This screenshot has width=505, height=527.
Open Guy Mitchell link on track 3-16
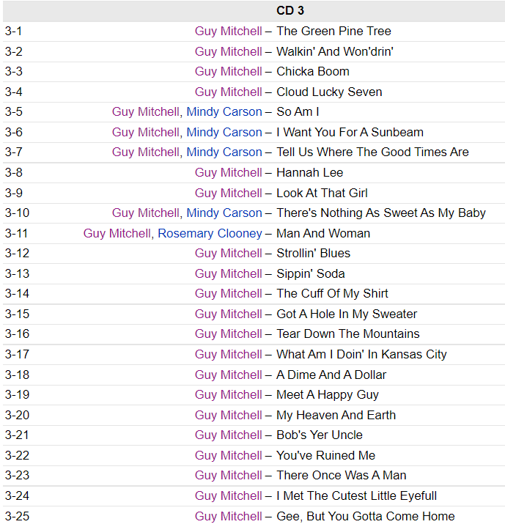[x=228, y=334]
